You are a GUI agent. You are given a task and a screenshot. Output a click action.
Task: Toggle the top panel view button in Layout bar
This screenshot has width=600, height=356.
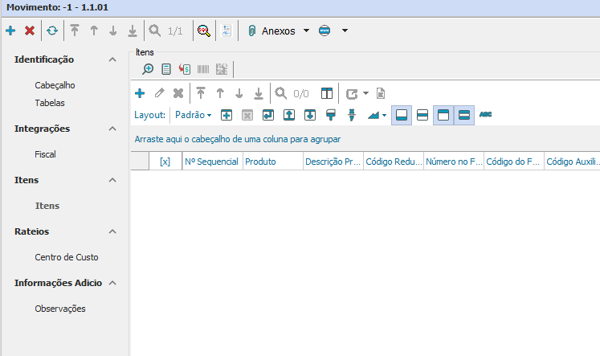443,115
